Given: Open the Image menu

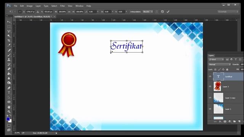Looking at the screenshot, I should 30,6.
